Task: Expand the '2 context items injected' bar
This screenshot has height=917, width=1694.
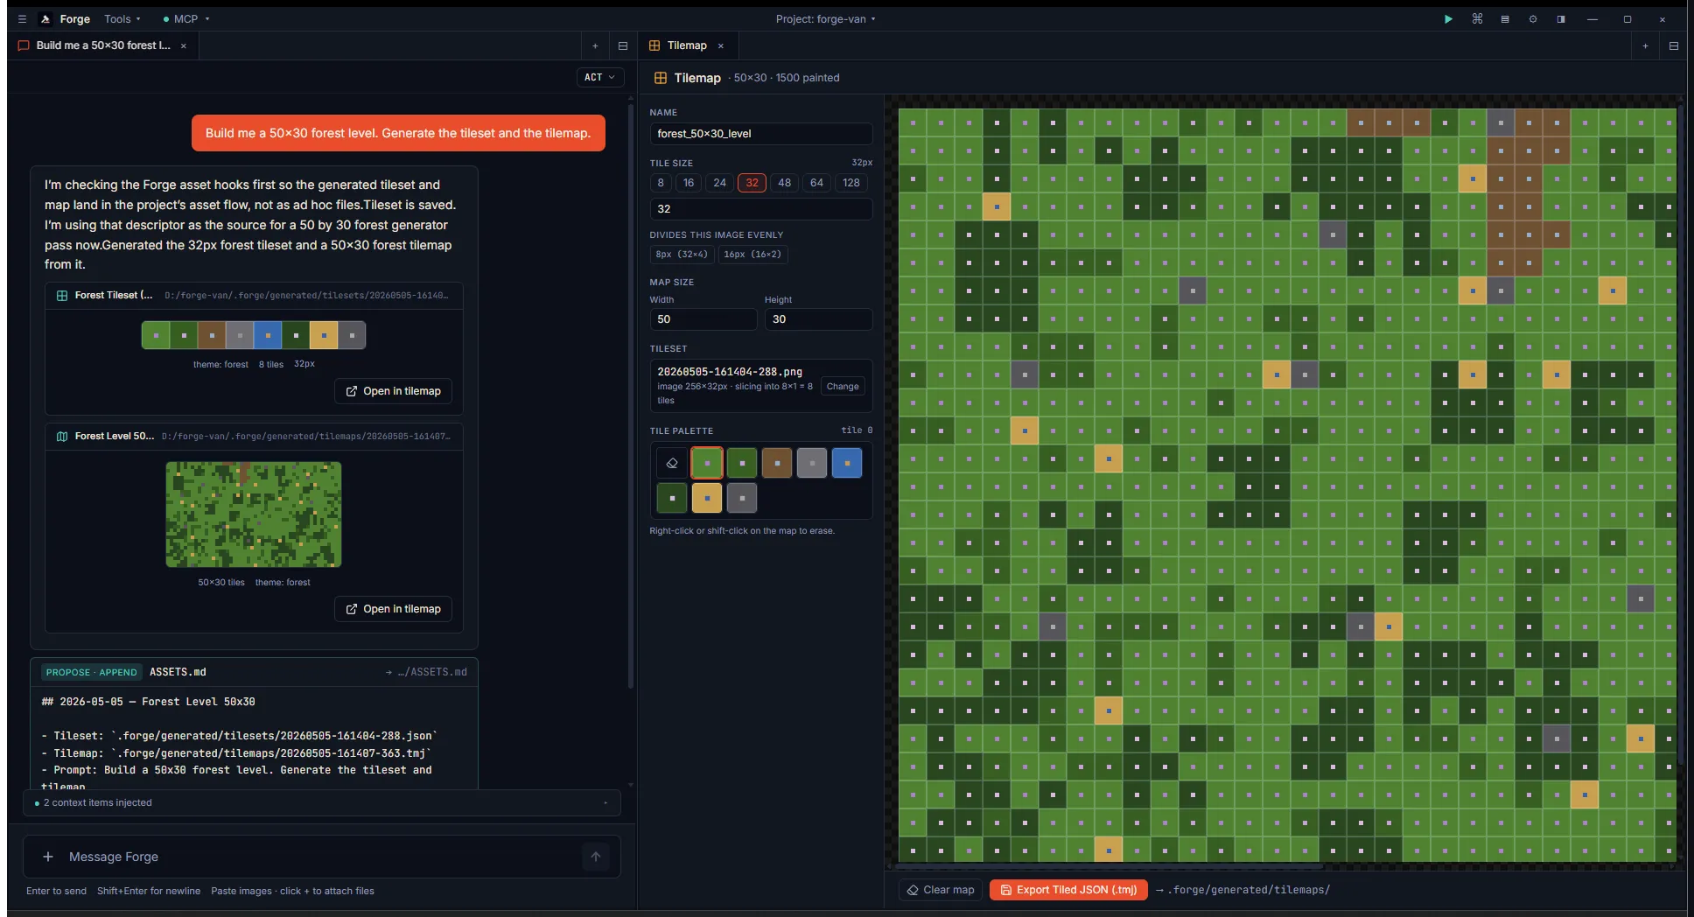Action: point(322,802)
